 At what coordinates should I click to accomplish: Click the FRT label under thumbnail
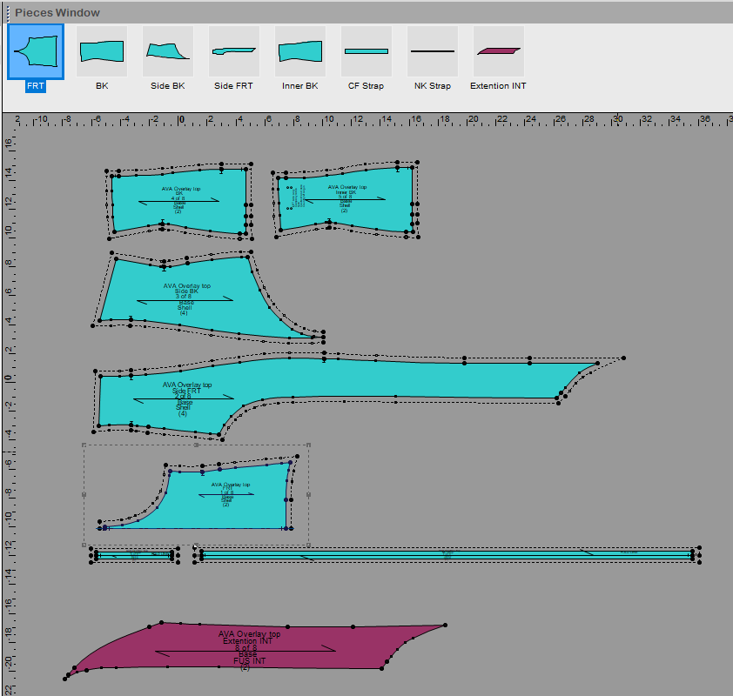(x=36, y=86)
